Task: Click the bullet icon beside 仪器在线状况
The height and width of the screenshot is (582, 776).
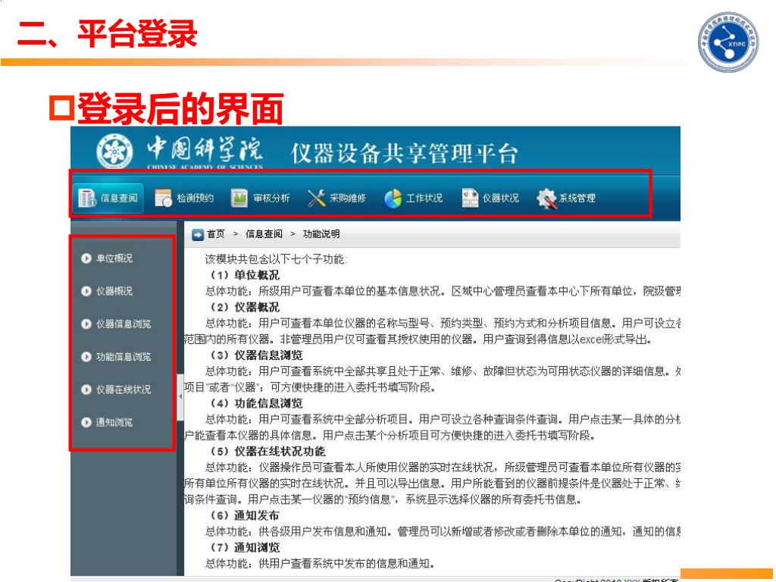Action: (86, 390)
